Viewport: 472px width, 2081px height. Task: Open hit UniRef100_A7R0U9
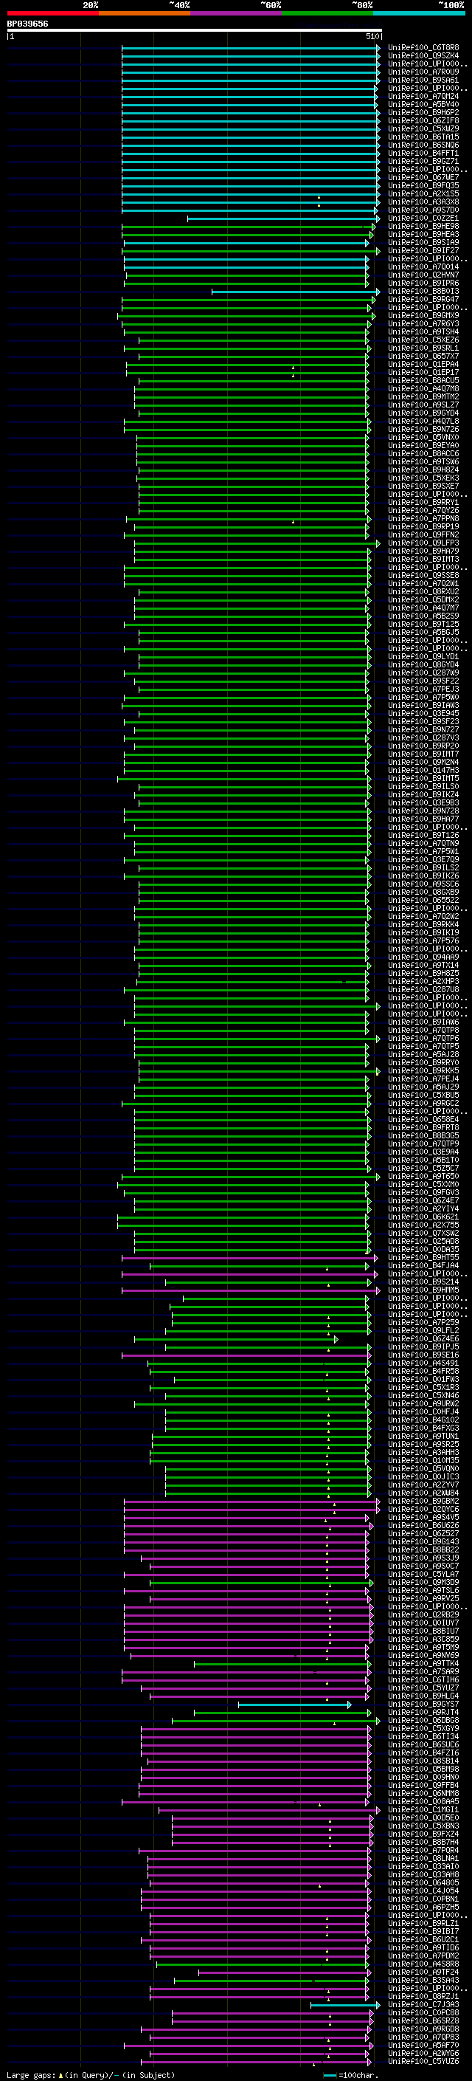423,72
